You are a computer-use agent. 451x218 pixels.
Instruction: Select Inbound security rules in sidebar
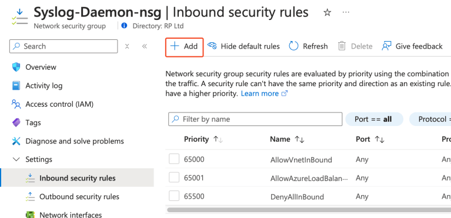pyautogui.click(x=78, y=178)
